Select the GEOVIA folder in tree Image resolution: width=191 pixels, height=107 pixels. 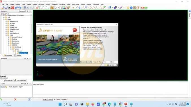pos(14,45)
